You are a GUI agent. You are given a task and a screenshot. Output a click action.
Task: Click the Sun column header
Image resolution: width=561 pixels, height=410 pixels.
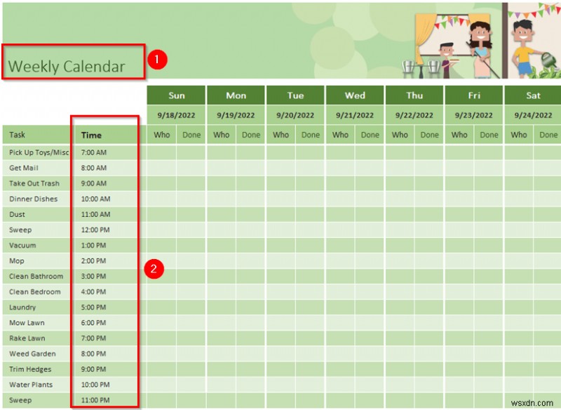[176, 95]
